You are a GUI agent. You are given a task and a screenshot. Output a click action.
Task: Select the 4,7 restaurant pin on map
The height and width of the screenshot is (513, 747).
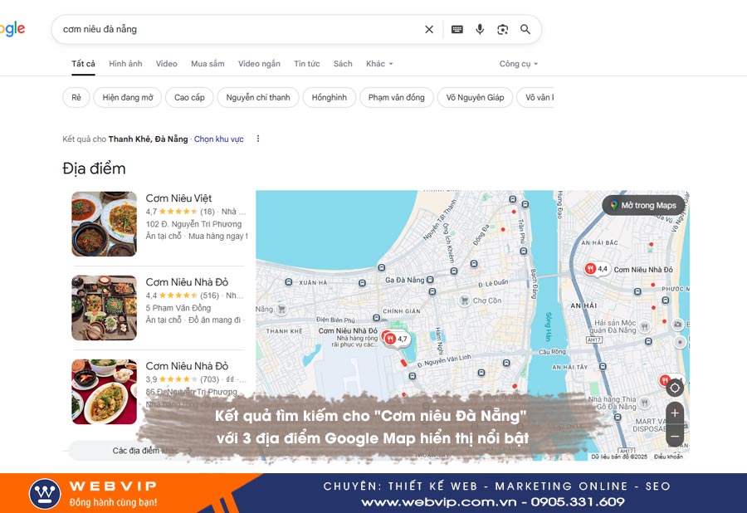[396, 339]
